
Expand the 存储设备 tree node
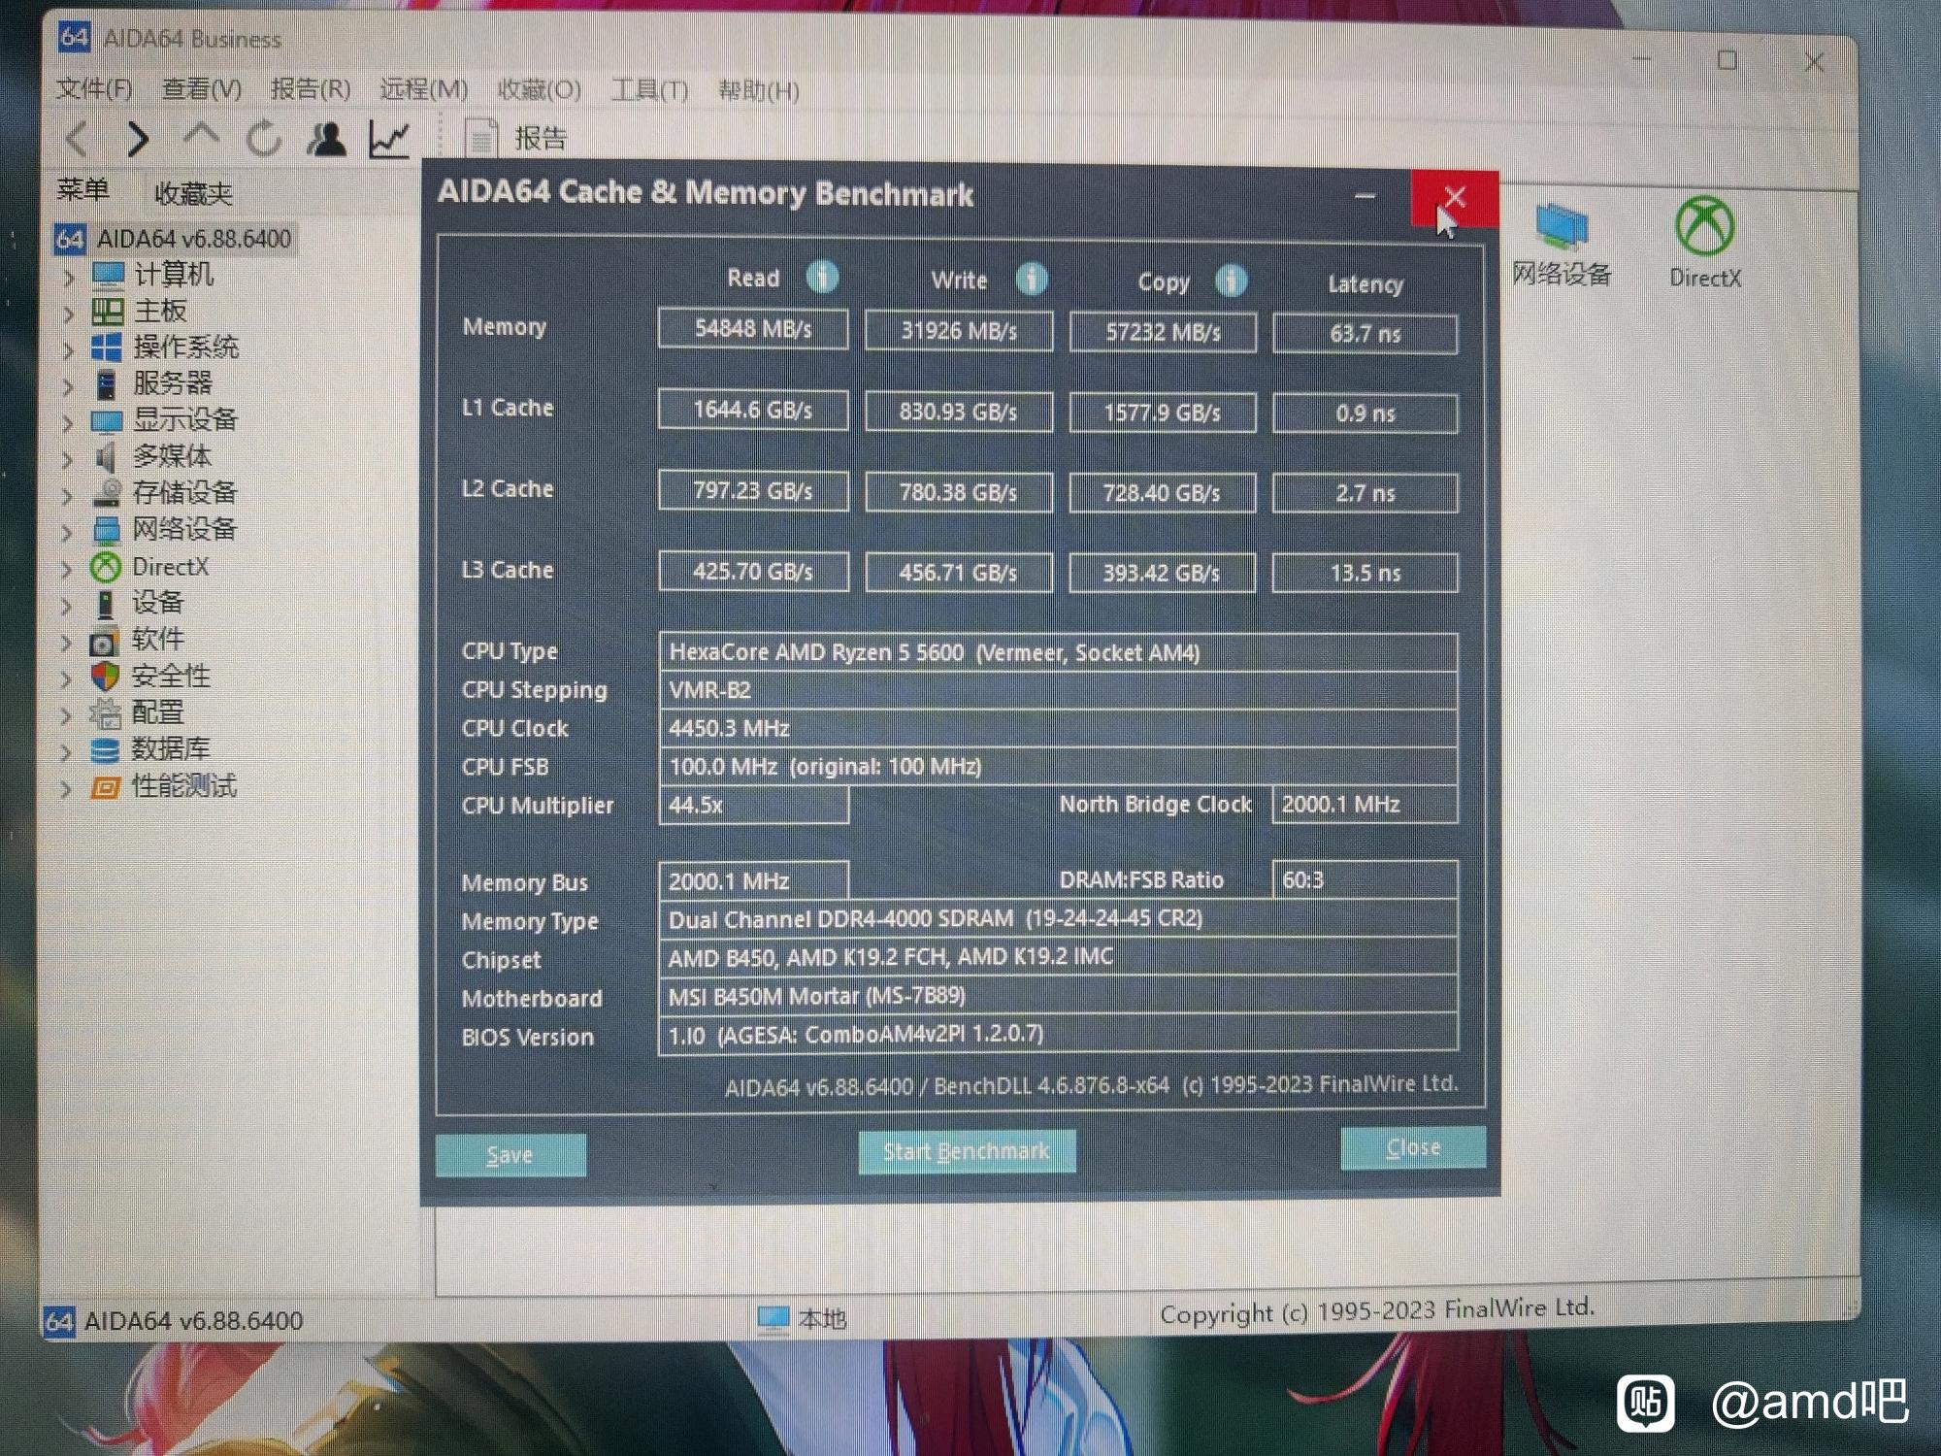[x=67, y=496]
